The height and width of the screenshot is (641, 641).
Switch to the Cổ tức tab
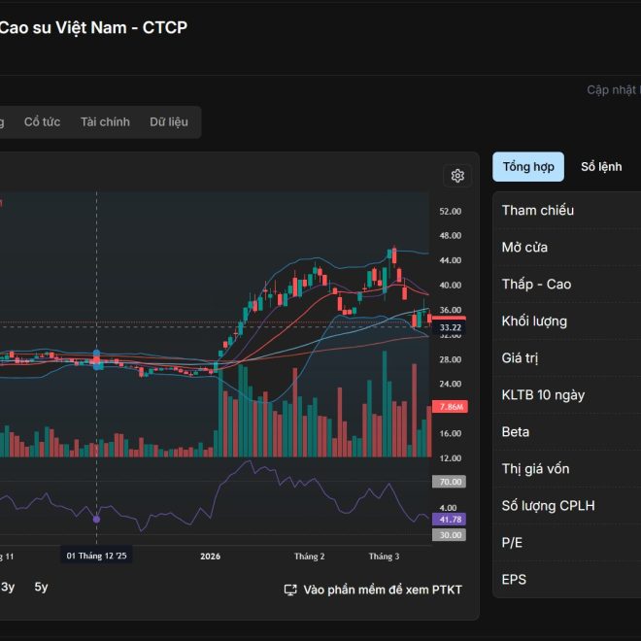pos(42,121)
